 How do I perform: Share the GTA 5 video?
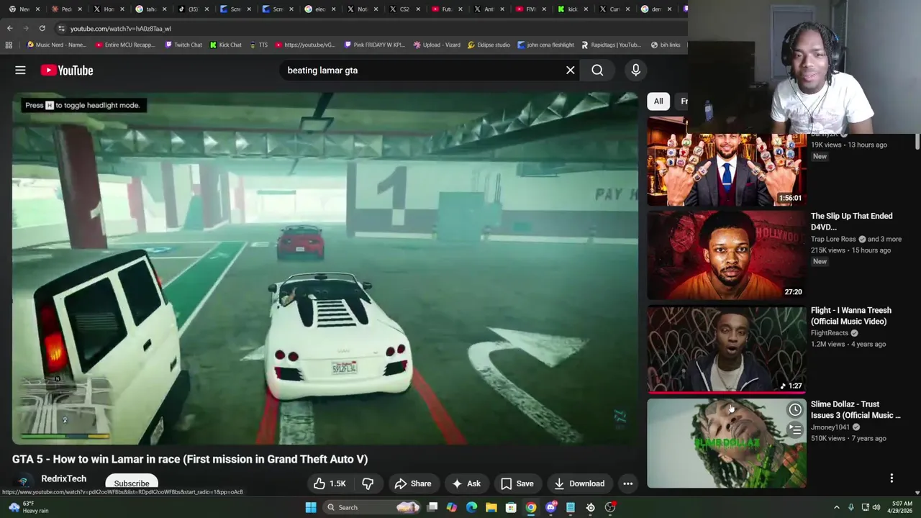pyautogui.click(x=413, y=483)
